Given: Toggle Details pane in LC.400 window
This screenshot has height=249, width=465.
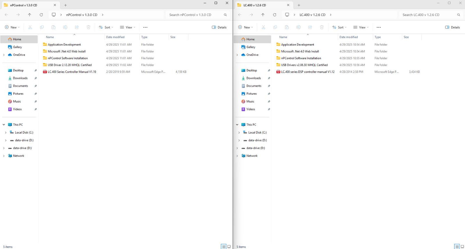Looking at the screenshot, I should 452,27.
